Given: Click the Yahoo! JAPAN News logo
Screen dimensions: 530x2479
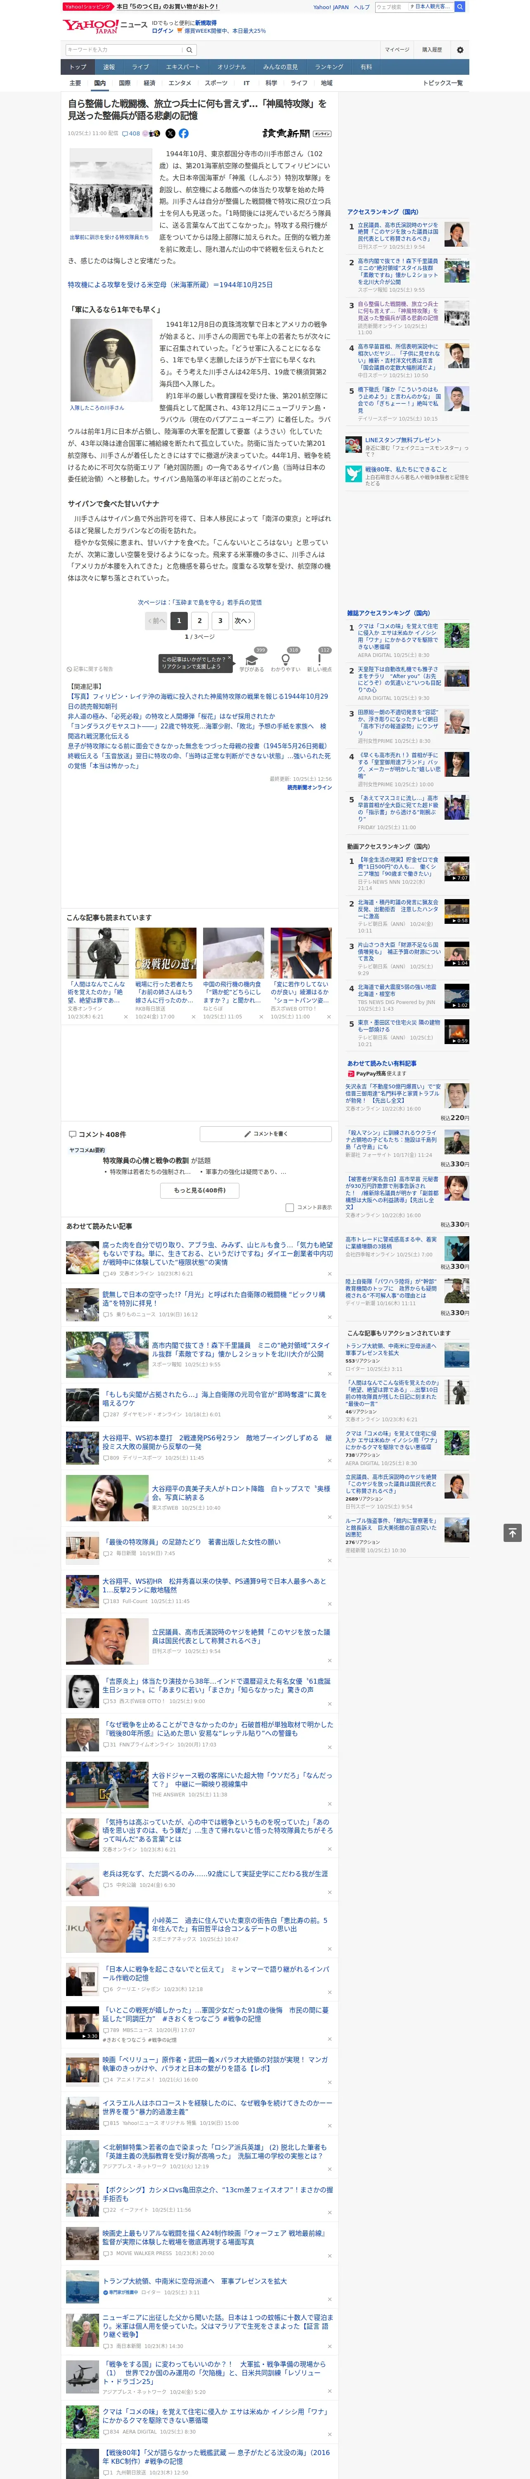Looking at the screenshot, I should (x=105, y=26).
